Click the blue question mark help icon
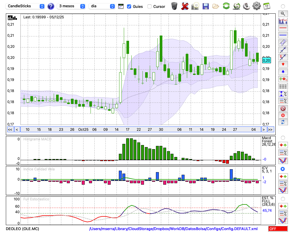Viewport: 292px width, 233px height. tap(51, 6)
